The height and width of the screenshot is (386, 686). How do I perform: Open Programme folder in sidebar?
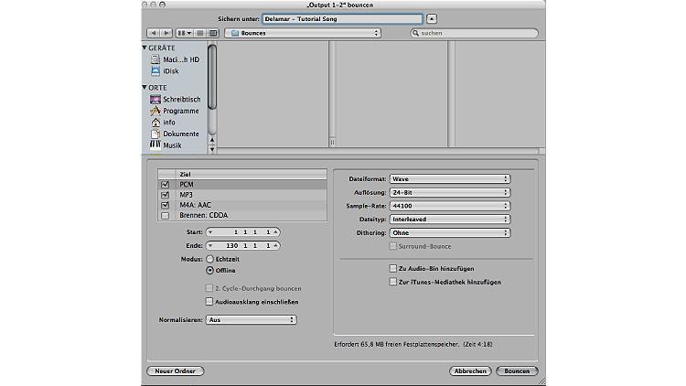[x=175, y=111]
